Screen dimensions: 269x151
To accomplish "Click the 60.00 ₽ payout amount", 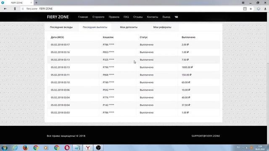I will (186, 82).
